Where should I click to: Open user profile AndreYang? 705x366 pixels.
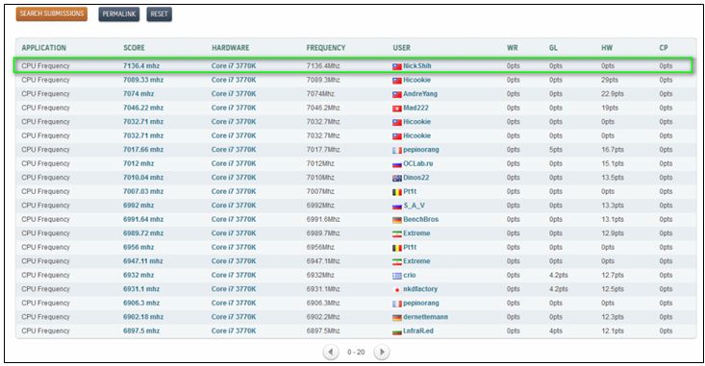click(420, 94)
